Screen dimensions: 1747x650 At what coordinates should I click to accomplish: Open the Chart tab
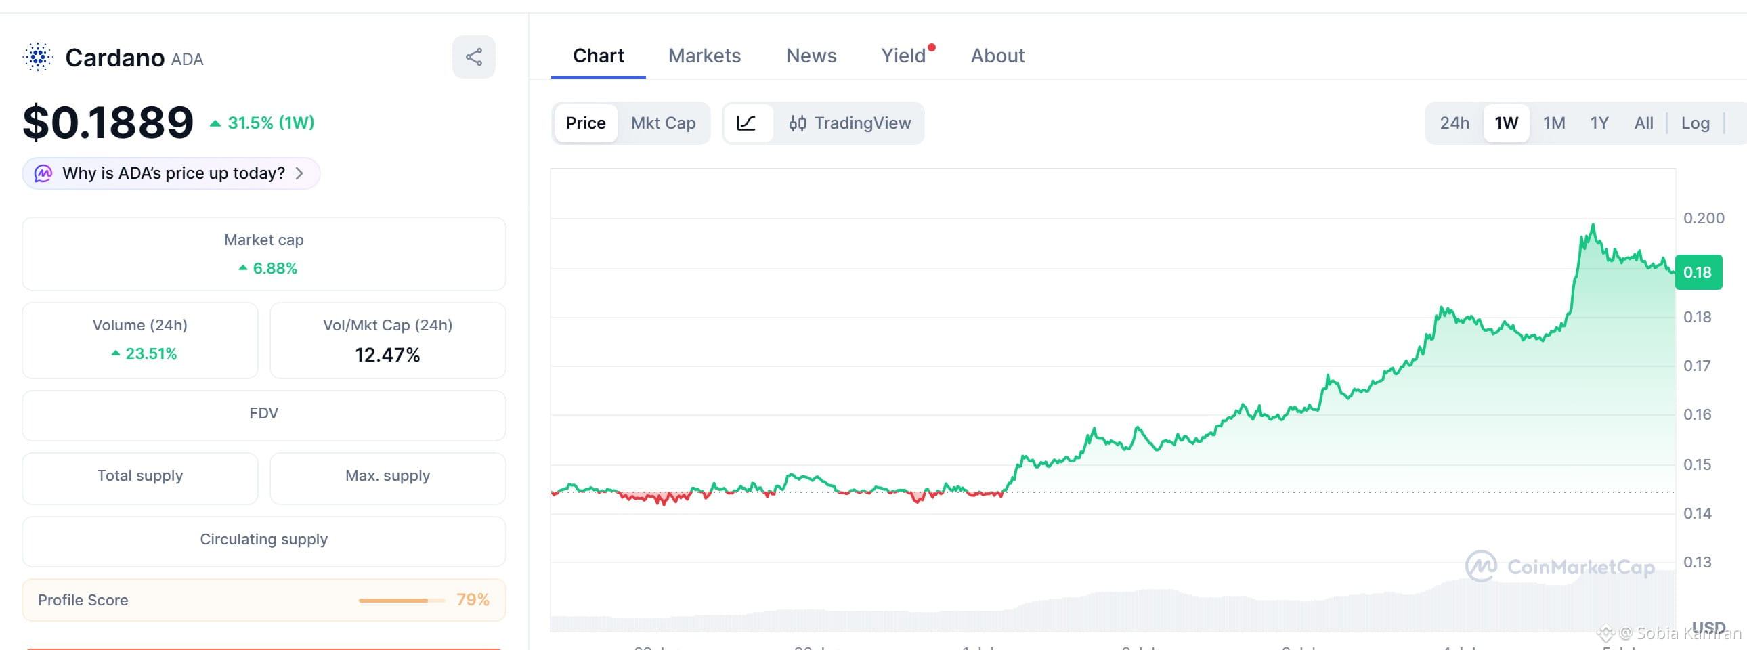coord(598,56)
